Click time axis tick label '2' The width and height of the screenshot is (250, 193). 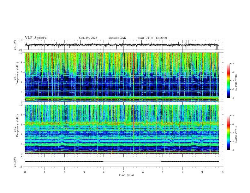[x=64, y=172]
